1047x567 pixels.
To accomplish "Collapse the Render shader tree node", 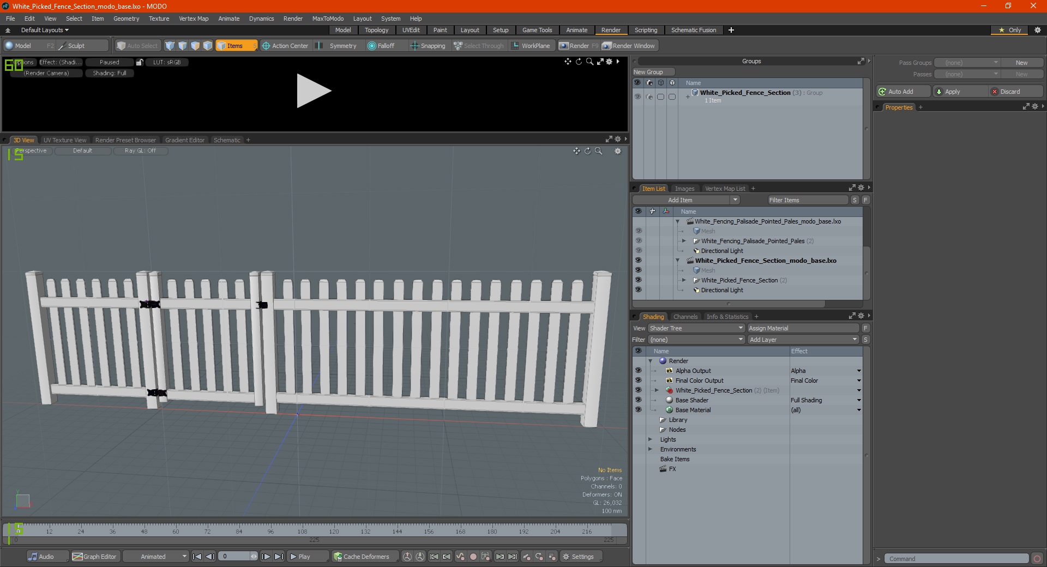I will tap(651, 361).
